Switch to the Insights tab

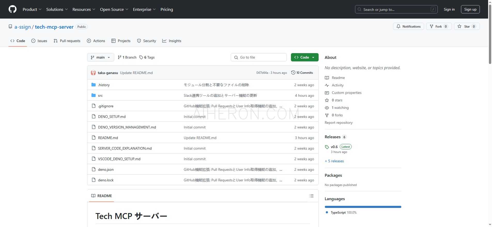point(172,41)
